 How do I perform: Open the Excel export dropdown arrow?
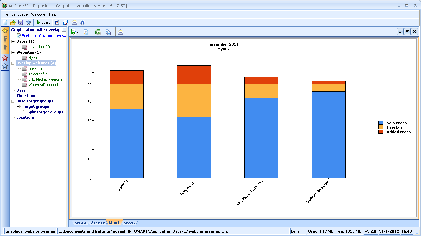[102, 32]
